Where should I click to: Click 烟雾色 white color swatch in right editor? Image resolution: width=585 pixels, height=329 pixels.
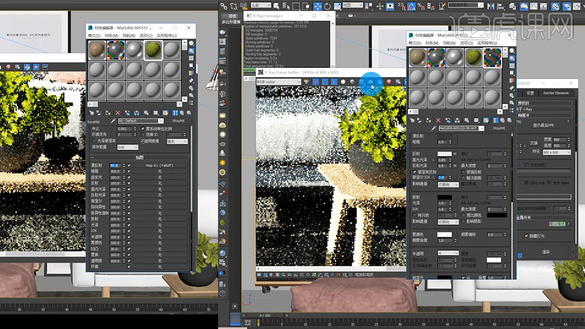pos(444,234)
